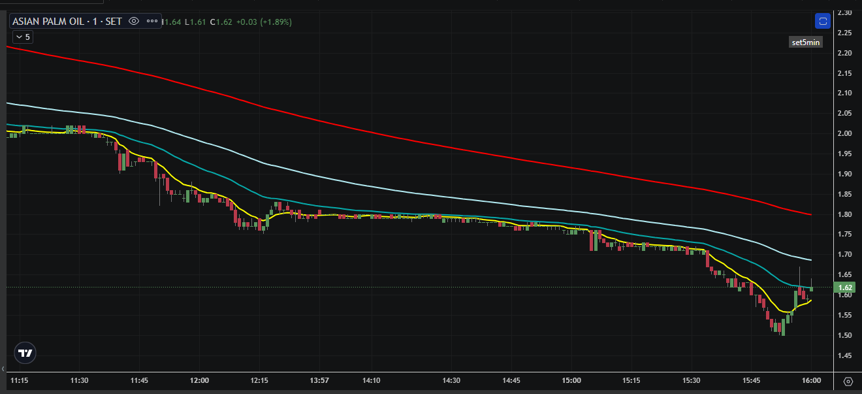Click the 11:15 time axis label
This screenshot has width=862, height=394.
pos(20,380)
